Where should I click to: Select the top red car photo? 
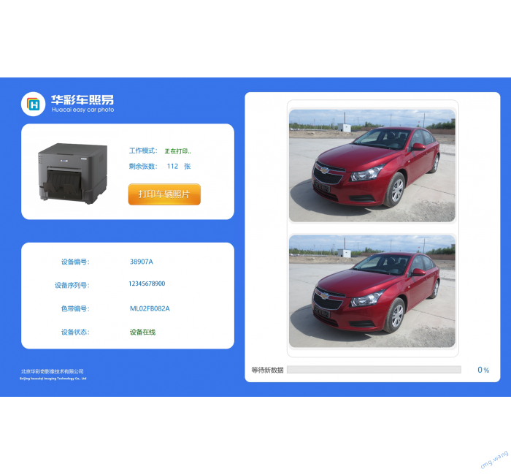tap(372, 165)
